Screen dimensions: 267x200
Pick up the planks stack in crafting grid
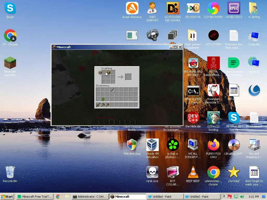pos(109,72)
